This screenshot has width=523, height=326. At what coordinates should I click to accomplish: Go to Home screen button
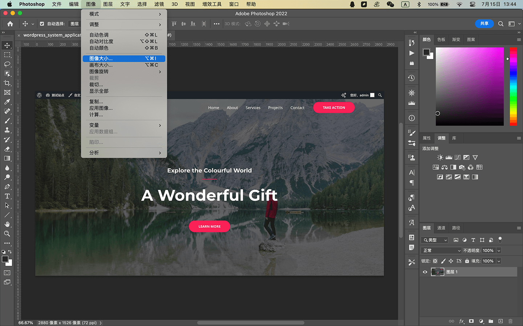click(10, 24)
